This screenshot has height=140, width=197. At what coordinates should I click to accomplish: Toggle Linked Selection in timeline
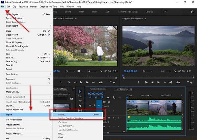pyautogui.click(x=102, y=98)
